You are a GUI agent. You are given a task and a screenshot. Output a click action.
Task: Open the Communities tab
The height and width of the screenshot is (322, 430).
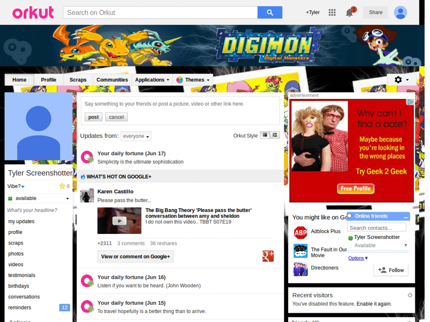[112, 80]
